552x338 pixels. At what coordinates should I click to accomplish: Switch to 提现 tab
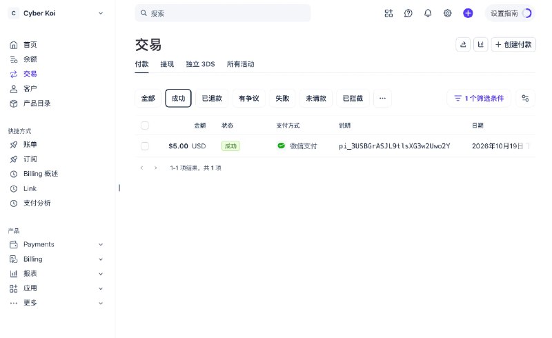(167, 64)
